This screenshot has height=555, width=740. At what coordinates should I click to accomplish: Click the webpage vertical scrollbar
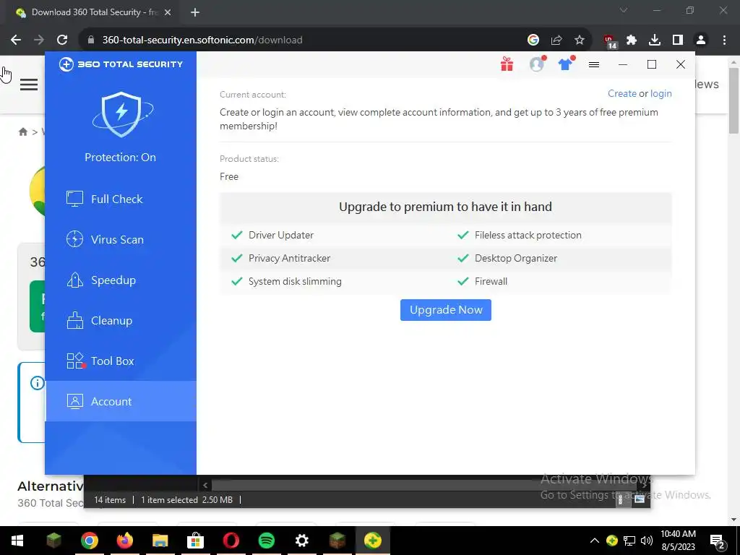733,100
